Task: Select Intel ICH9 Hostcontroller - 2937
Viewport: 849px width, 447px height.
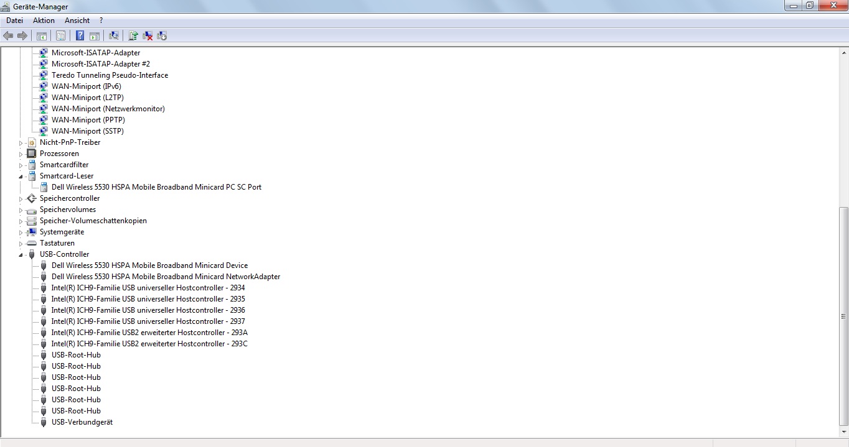Action: [x=148, y=321]
